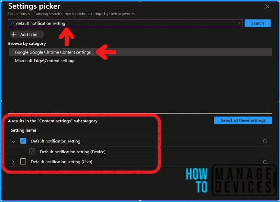The height and width of the screenshot is (202, 280).
Task: Open info for Default notification setting
Action: (265, 141)
